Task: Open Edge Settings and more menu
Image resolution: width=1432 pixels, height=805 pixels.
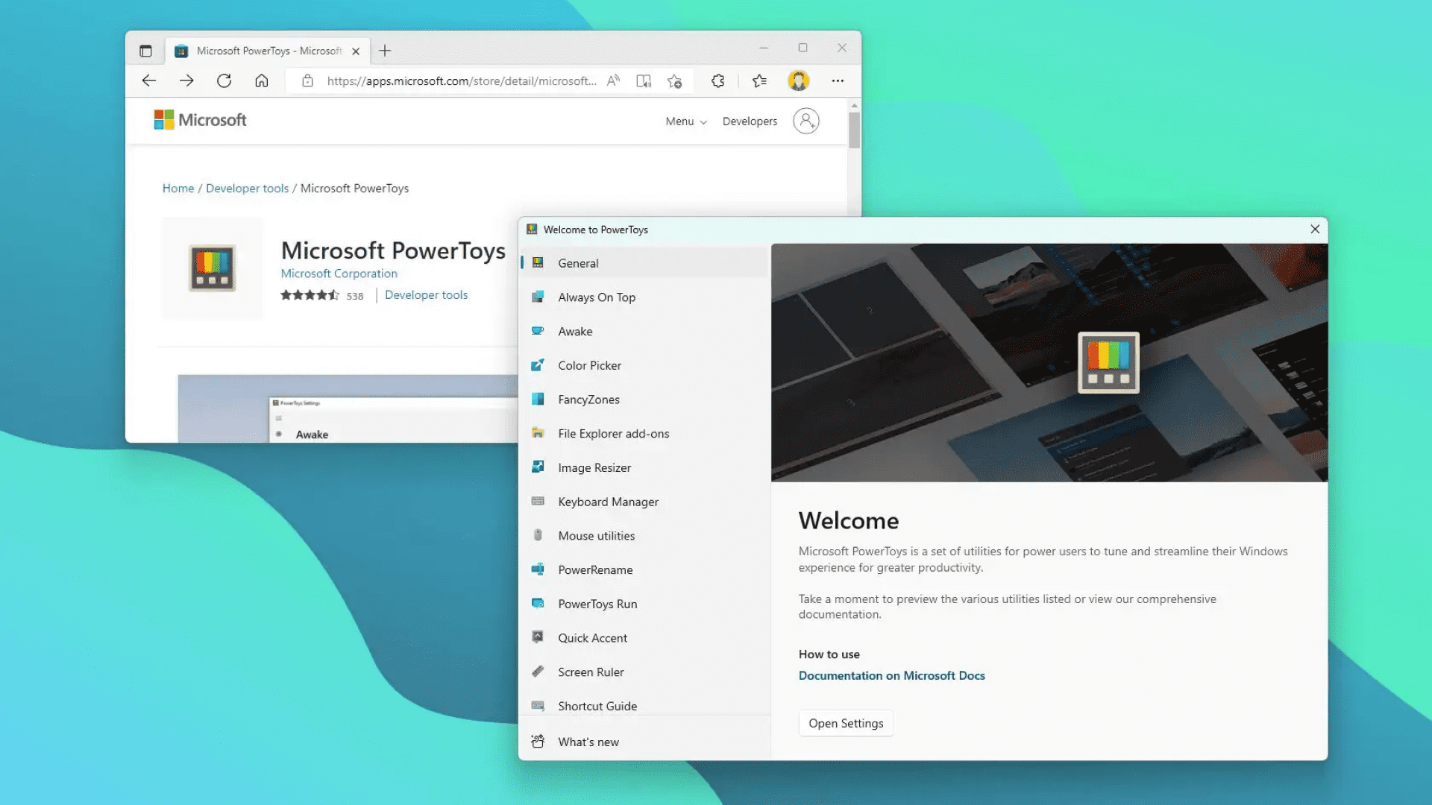Action: pyautogui.click(x=838, y=80)
